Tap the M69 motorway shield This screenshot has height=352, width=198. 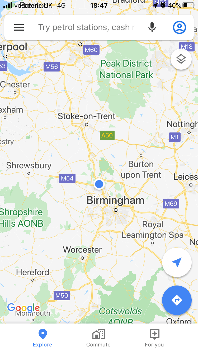pyautogui.click(x=171, y=204)
